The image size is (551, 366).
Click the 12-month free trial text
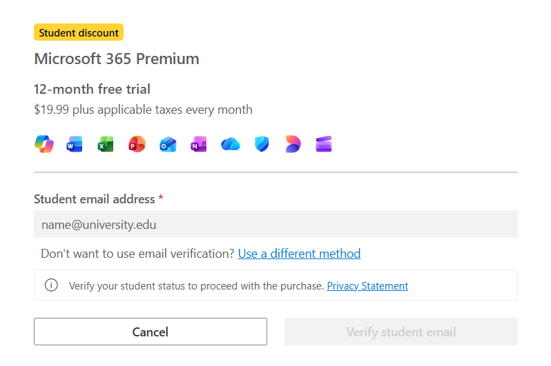tap(92, 89)
